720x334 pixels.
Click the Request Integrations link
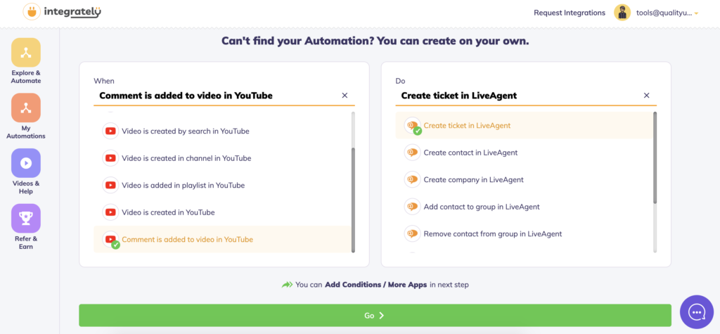[569, 13]
